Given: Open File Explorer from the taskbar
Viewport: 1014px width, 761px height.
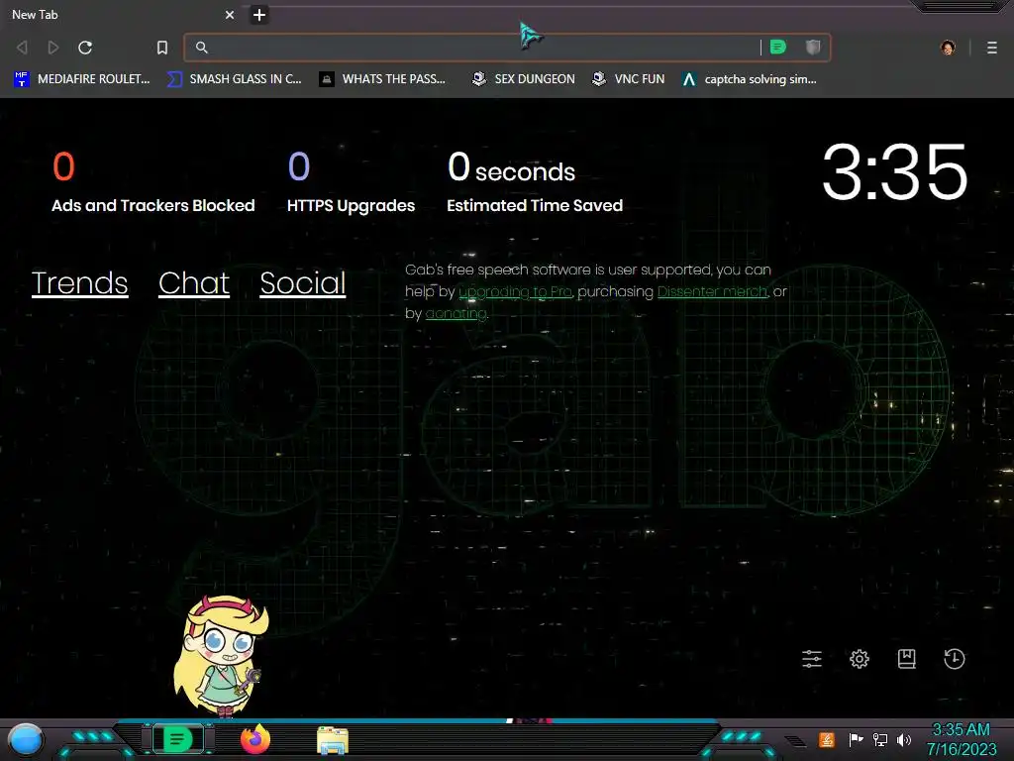Looking at the screenshot, I should (x=333, y=740).
